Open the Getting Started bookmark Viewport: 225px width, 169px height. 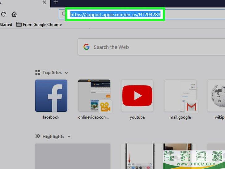pyautogui.click(x=6, y=24)
